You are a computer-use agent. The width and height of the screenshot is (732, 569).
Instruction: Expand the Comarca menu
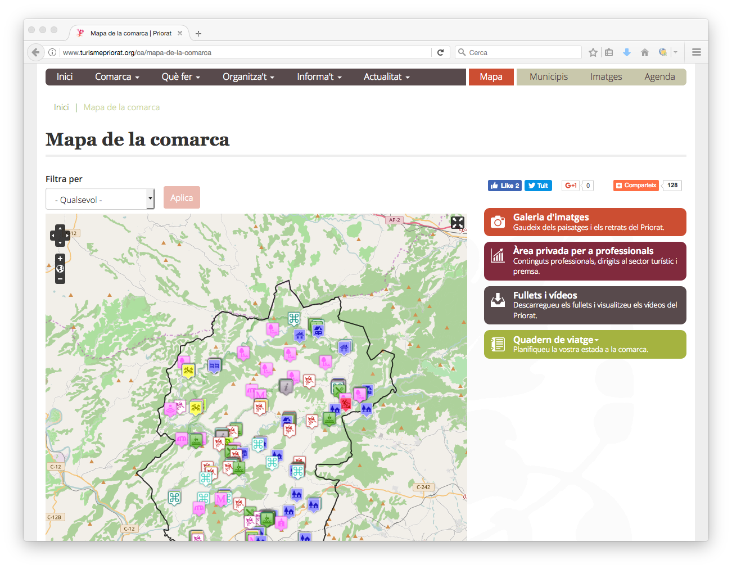coord(117,77)
